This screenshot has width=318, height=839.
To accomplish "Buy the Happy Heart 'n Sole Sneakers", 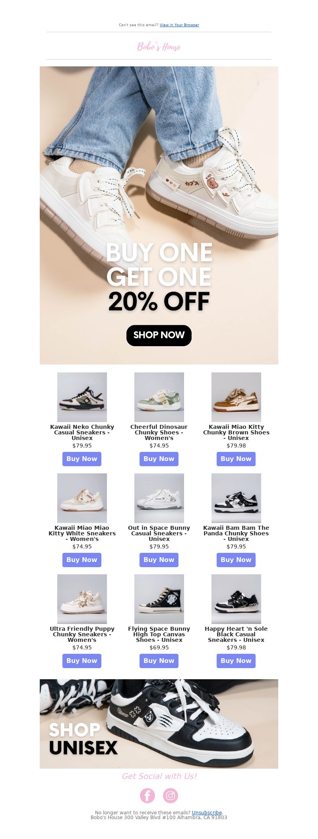I will 236,661.
